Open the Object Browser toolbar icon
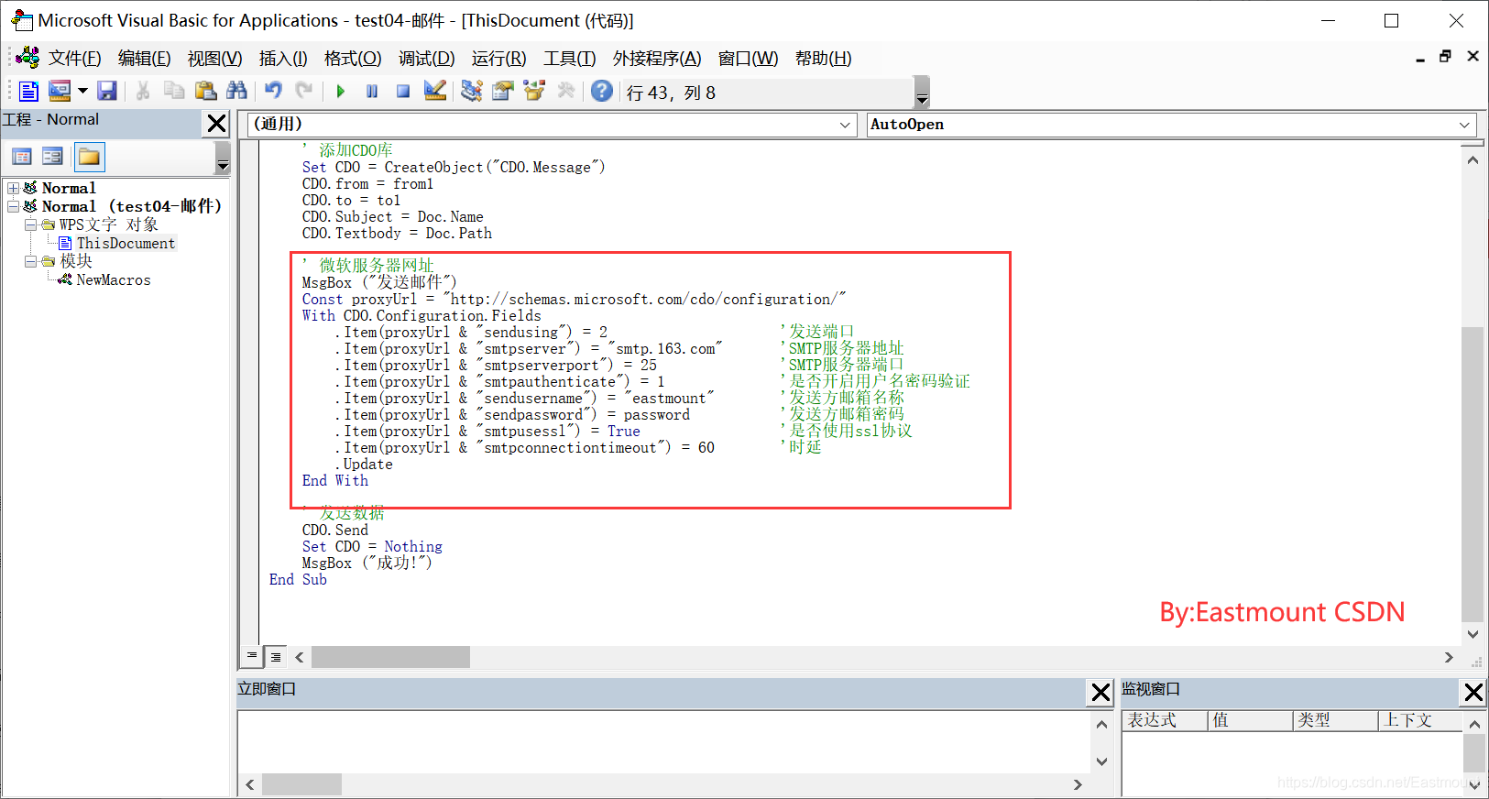This screenshot has width=1489, height=799. 534,91
